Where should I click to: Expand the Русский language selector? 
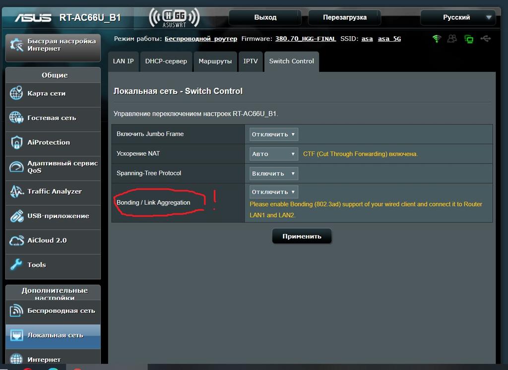coord(457,17)
